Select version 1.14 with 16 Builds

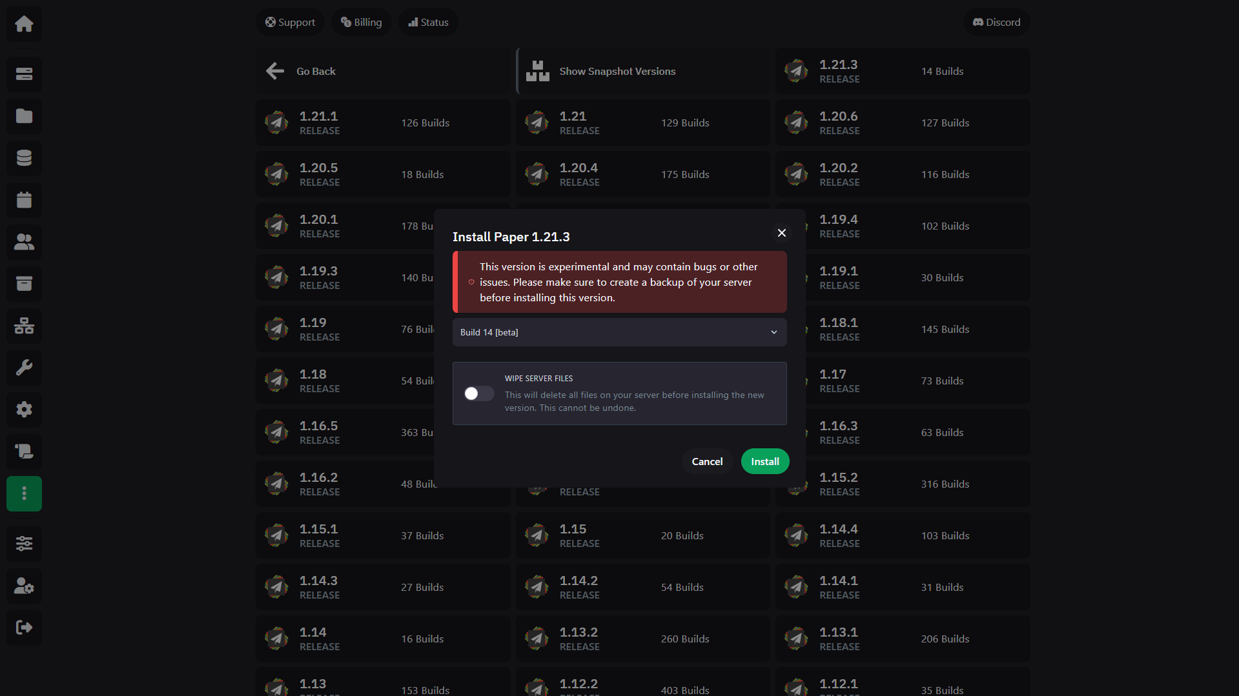coord(383,639)
